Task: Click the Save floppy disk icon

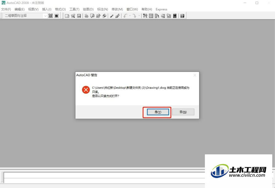Action: point(79,16)
